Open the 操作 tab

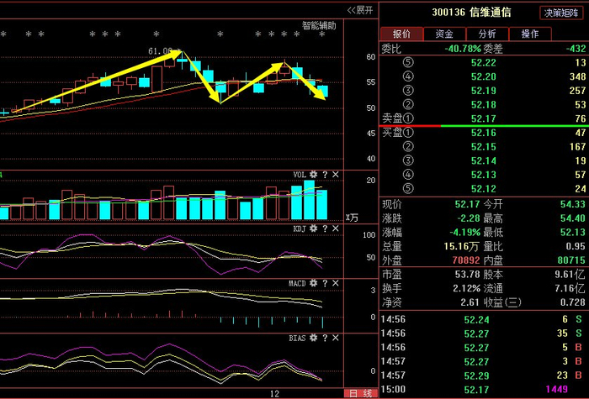pos(529,34)
